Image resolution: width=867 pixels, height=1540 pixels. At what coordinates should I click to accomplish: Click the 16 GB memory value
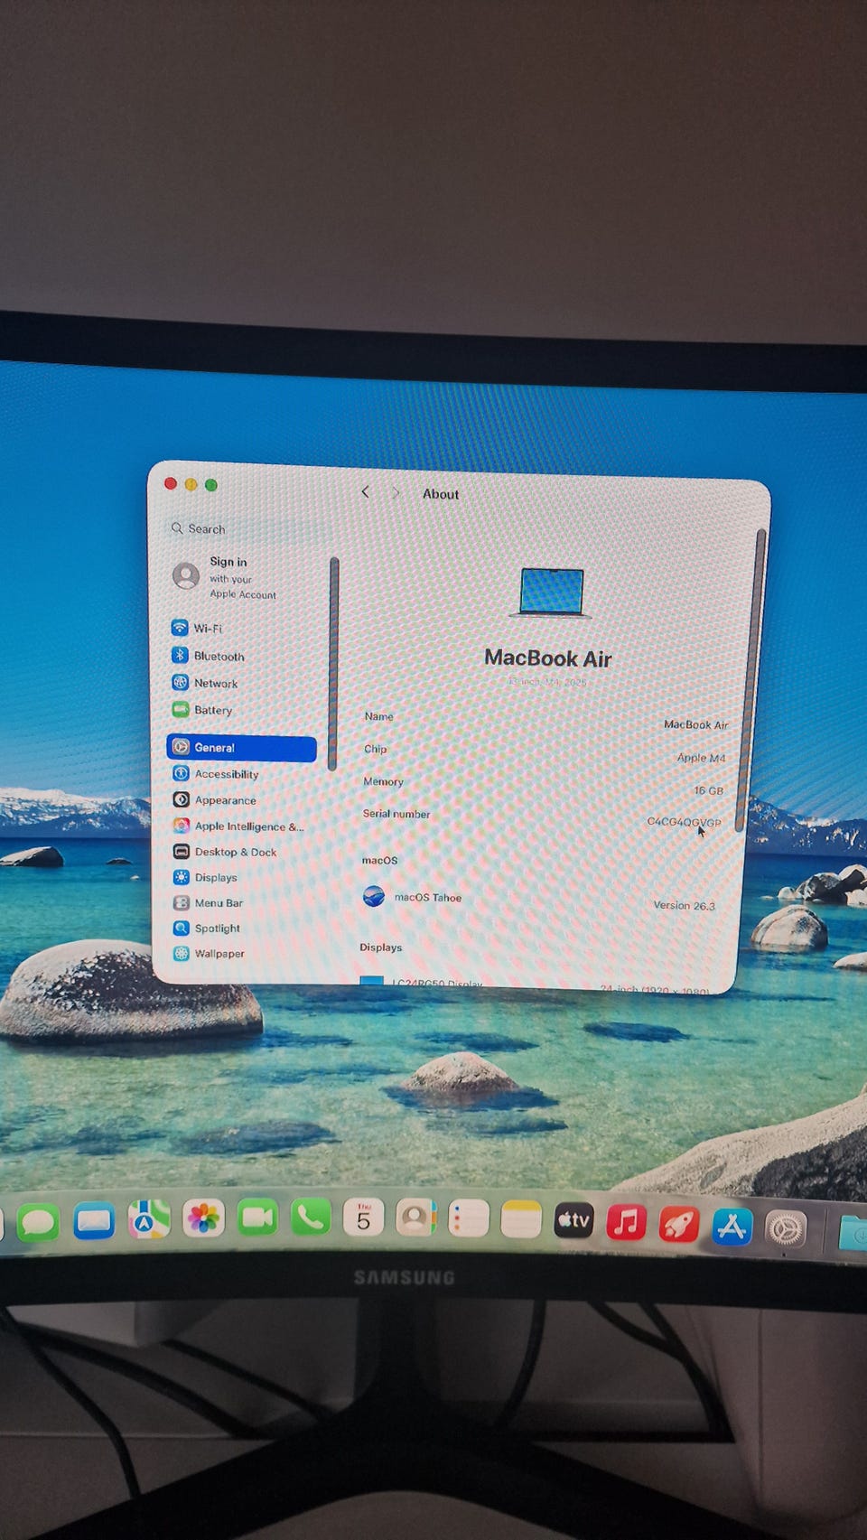point(708,790)
